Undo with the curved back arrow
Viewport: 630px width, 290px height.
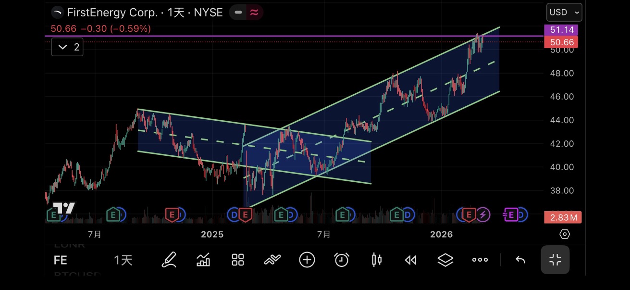pos(520,260)
